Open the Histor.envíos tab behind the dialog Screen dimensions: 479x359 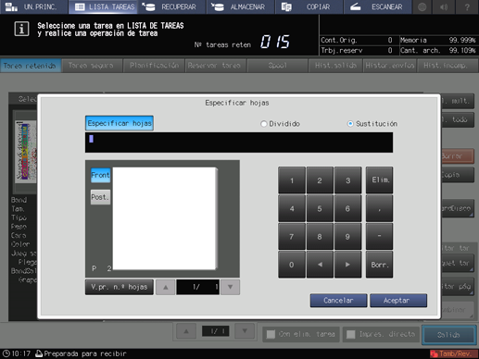click(390, 66)
